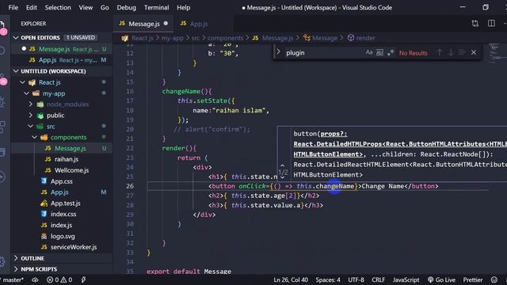
Task: Open index.js in the file tree
Action: 61,225
